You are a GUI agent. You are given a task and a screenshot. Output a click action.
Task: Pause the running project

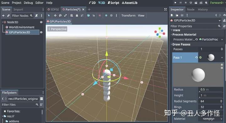[180, 2]
